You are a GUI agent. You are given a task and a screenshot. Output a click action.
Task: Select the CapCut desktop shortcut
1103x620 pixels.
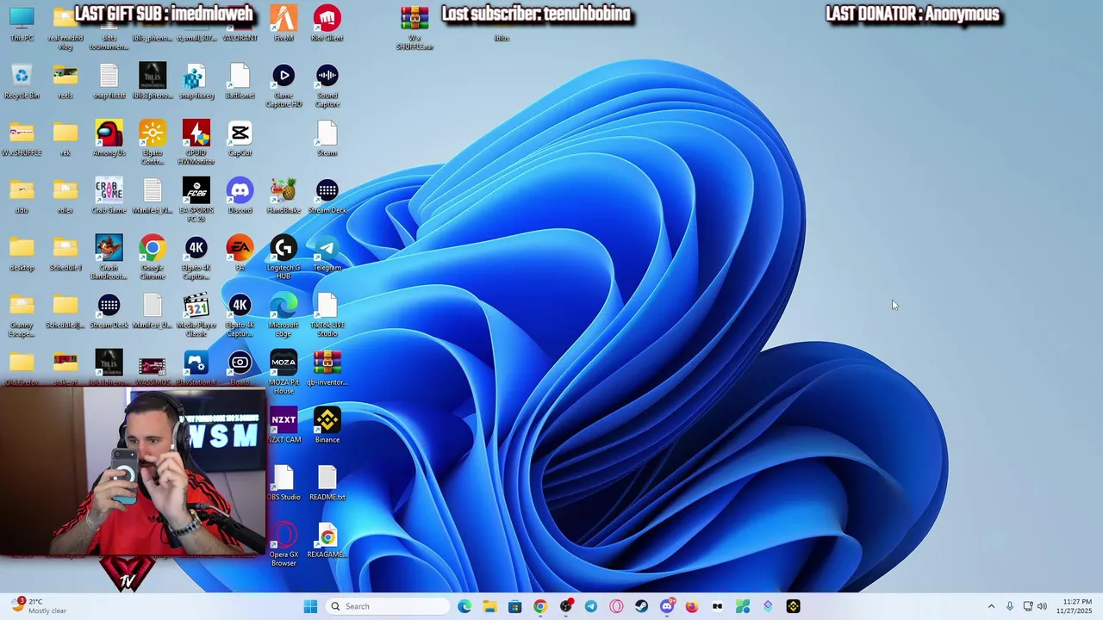point(240,139)
